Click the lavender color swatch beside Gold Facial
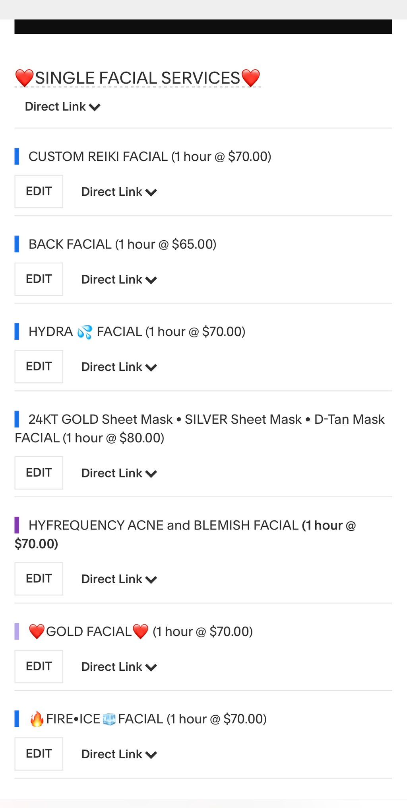Screen dimensions: 407x808 click(17, 631)
